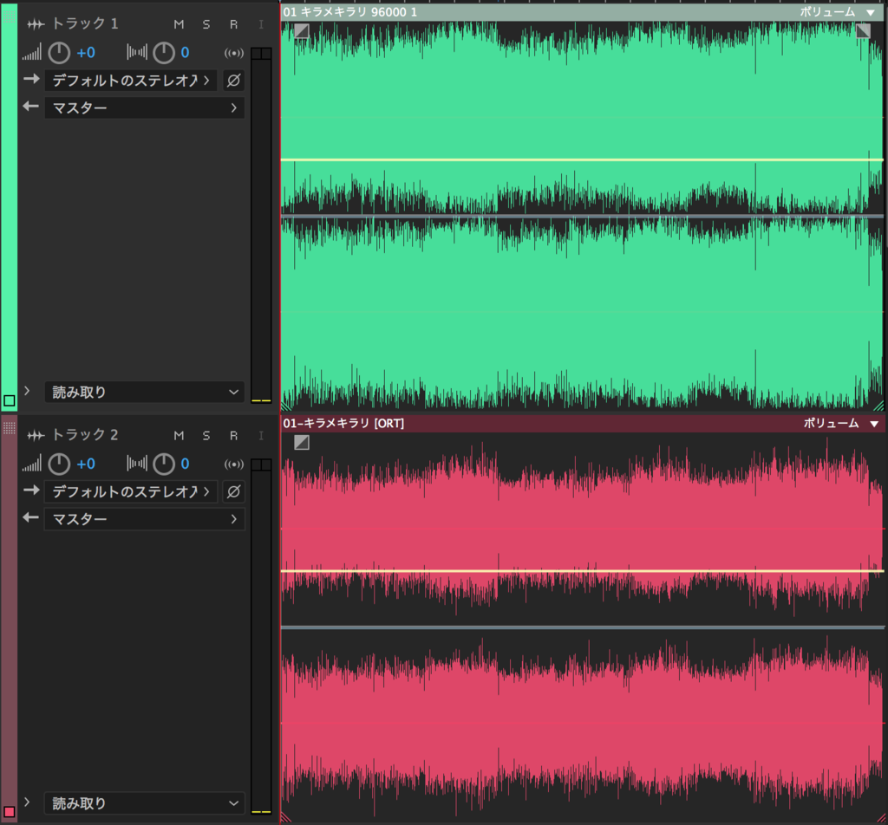This screenshot has height=825, width=888.
Task: Click the bottom-left trim corner of red clip
Action: click(286, 817)
